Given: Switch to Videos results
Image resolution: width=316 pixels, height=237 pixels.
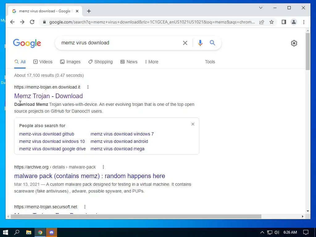Looking at the screenshot, I should (x=43, y=62).
